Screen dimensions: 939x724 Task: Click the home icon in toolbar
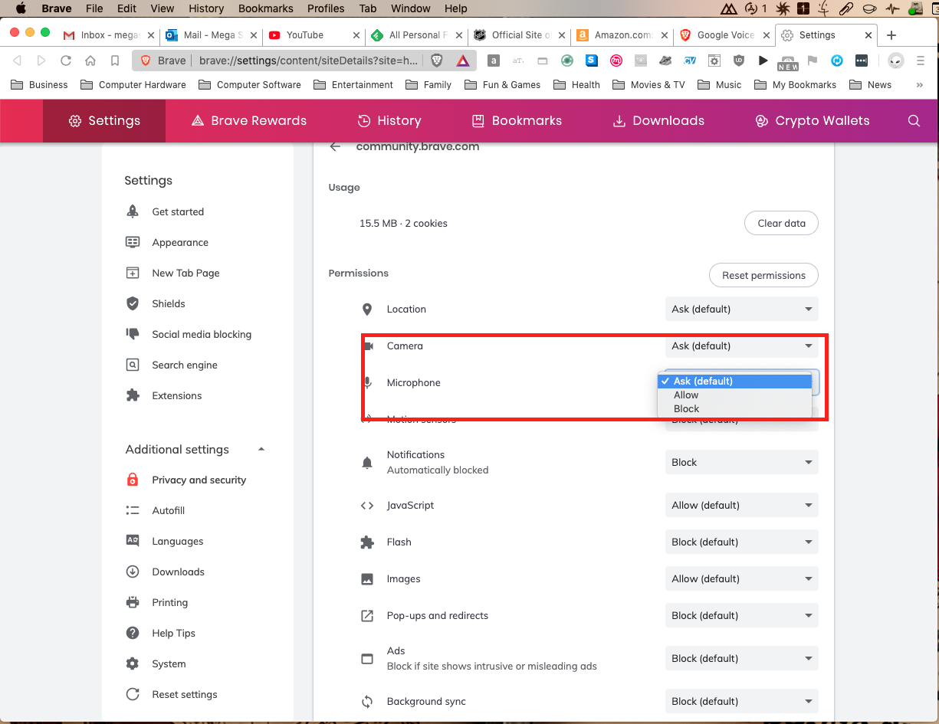(x=90, y=61)
